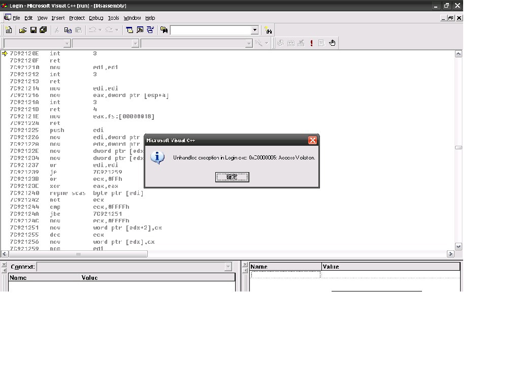
Task: Open the Redo history dropdown arrow
Action: tap(117, 30)
